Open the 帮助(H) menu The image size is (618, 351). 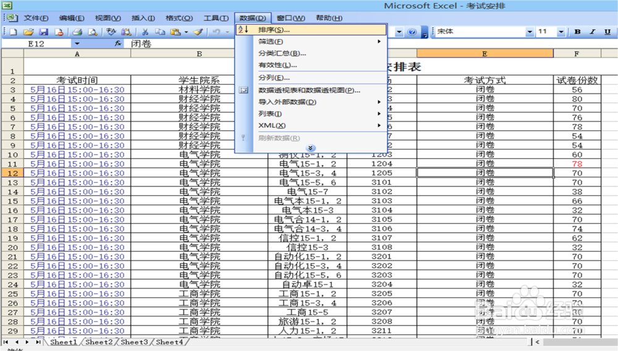click(x=329, y=18)
